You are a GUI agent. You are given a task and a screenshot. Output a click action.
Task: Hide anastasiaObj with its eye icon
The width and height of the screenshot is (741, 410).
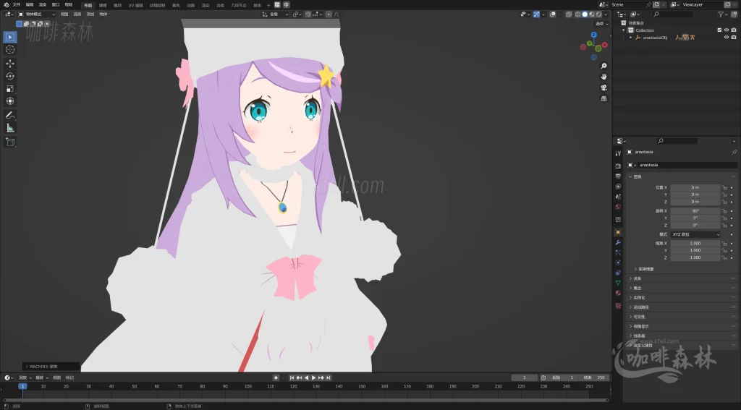tap(727, 38)
